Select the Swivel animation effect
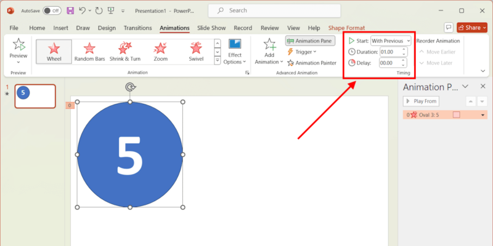 click(196, 52)
